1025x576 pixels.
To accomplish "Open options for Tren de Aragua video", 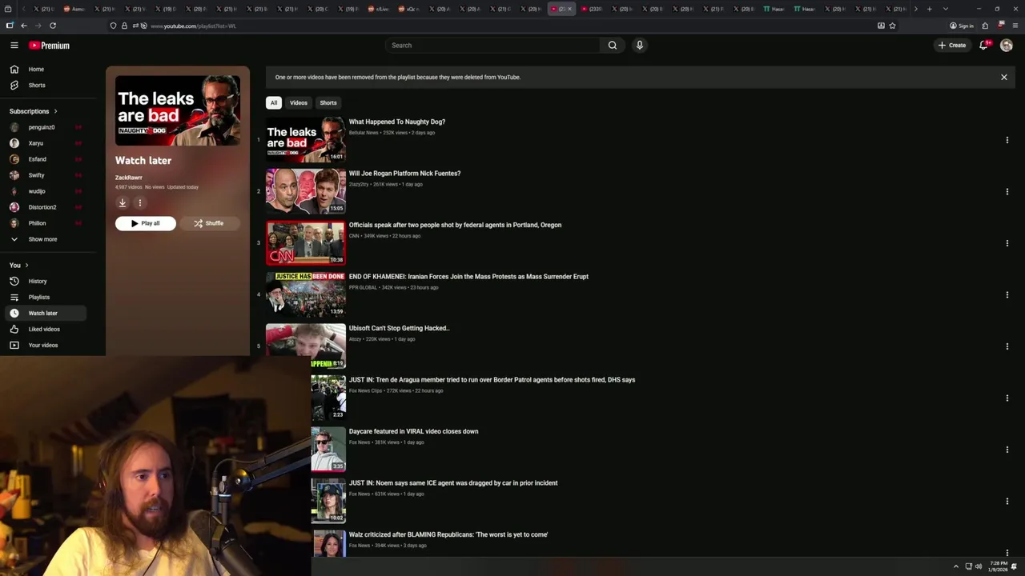I will click(x=1007, y=398).
